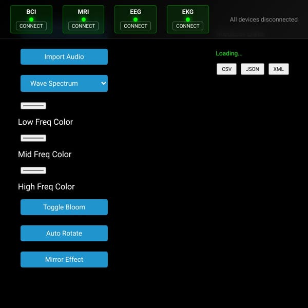This screenshot has width=308, height=308.
Task: Toggle Bloom effect on or off
Action: [x=64, y=207]
